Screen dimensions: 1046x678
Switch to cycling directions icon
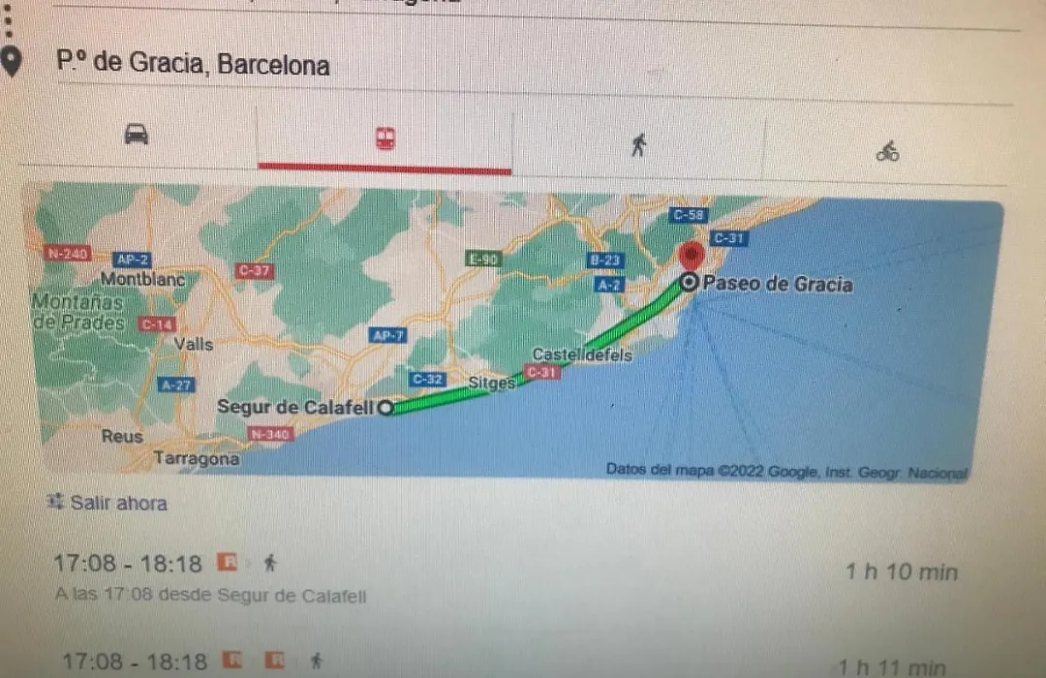[x=887, y=151]
